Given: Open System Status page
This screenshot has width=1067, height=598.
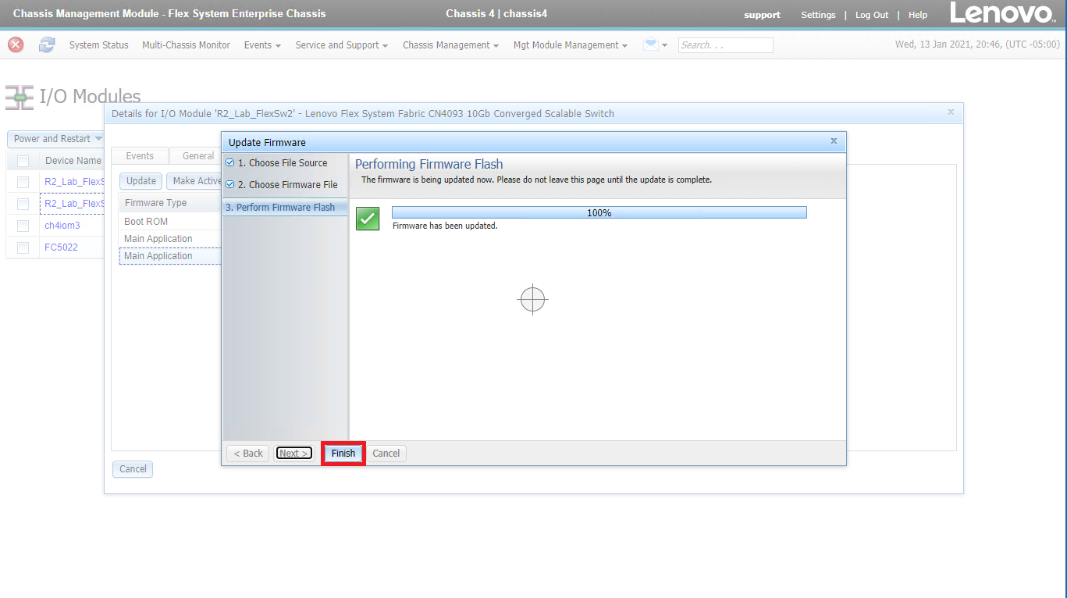Looking at the screenshot, I should [98, 45].
